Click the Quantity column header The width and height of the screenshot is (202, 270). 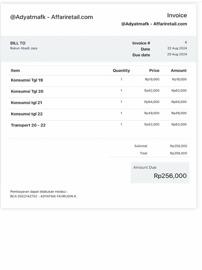pos(121,71)
